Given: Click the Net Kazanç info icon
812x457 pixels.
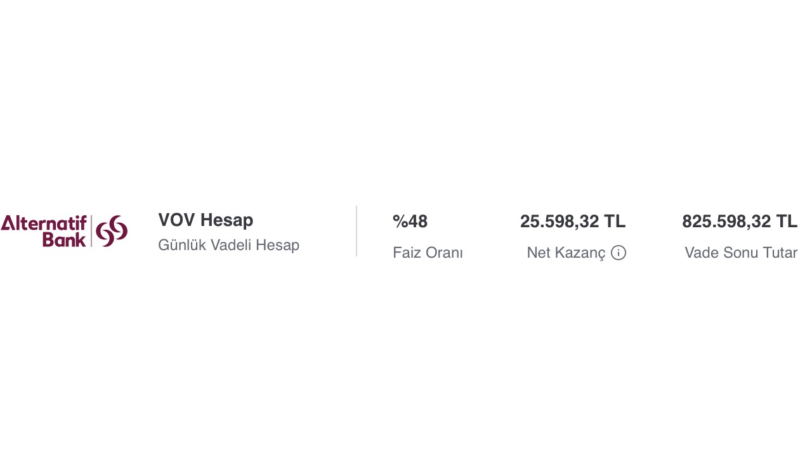Looking at the screenshot, I should point(619,253).
